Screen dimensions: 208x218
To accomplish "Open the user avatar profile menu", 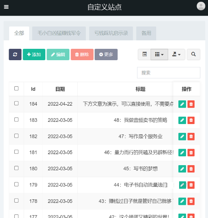I will 201,6.
